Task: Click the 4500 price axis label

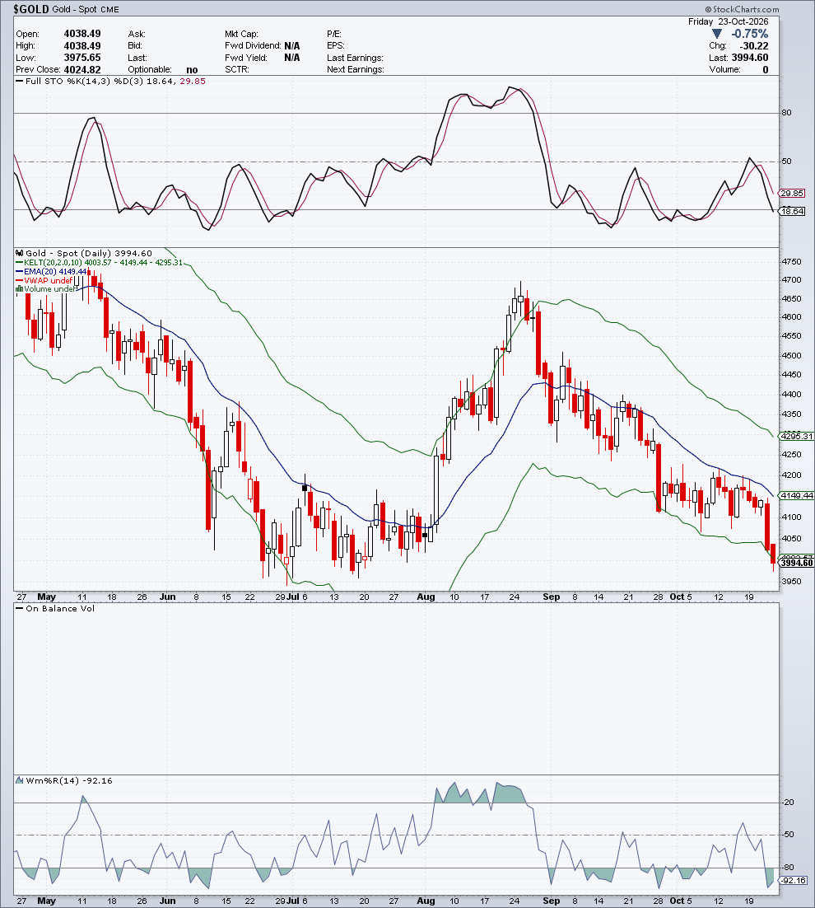Action: click(x=791, y=356)
